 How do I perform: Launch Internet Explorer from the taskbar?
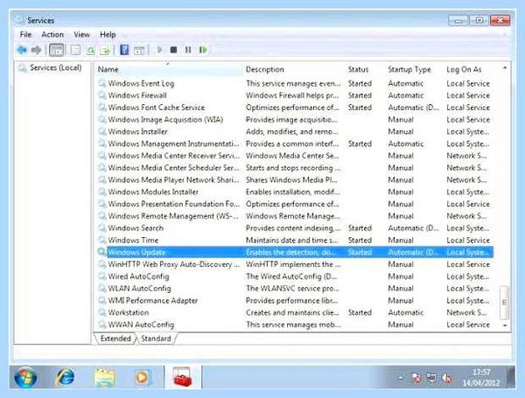(x=65, y=378)
